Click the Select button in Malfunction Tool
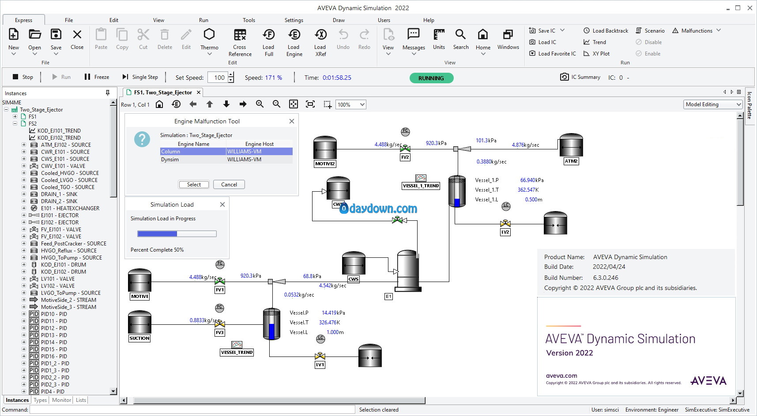Screen dimensions: 757x416 pyautogui.click(x=194, y=185)
